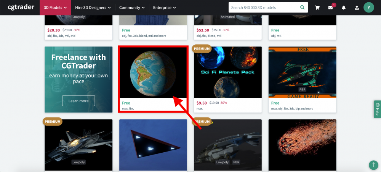This screenshot has width=381, height=172.
Task: Click the PBR tag on Game Ready spaceship
Action: (x=302, y=90)
